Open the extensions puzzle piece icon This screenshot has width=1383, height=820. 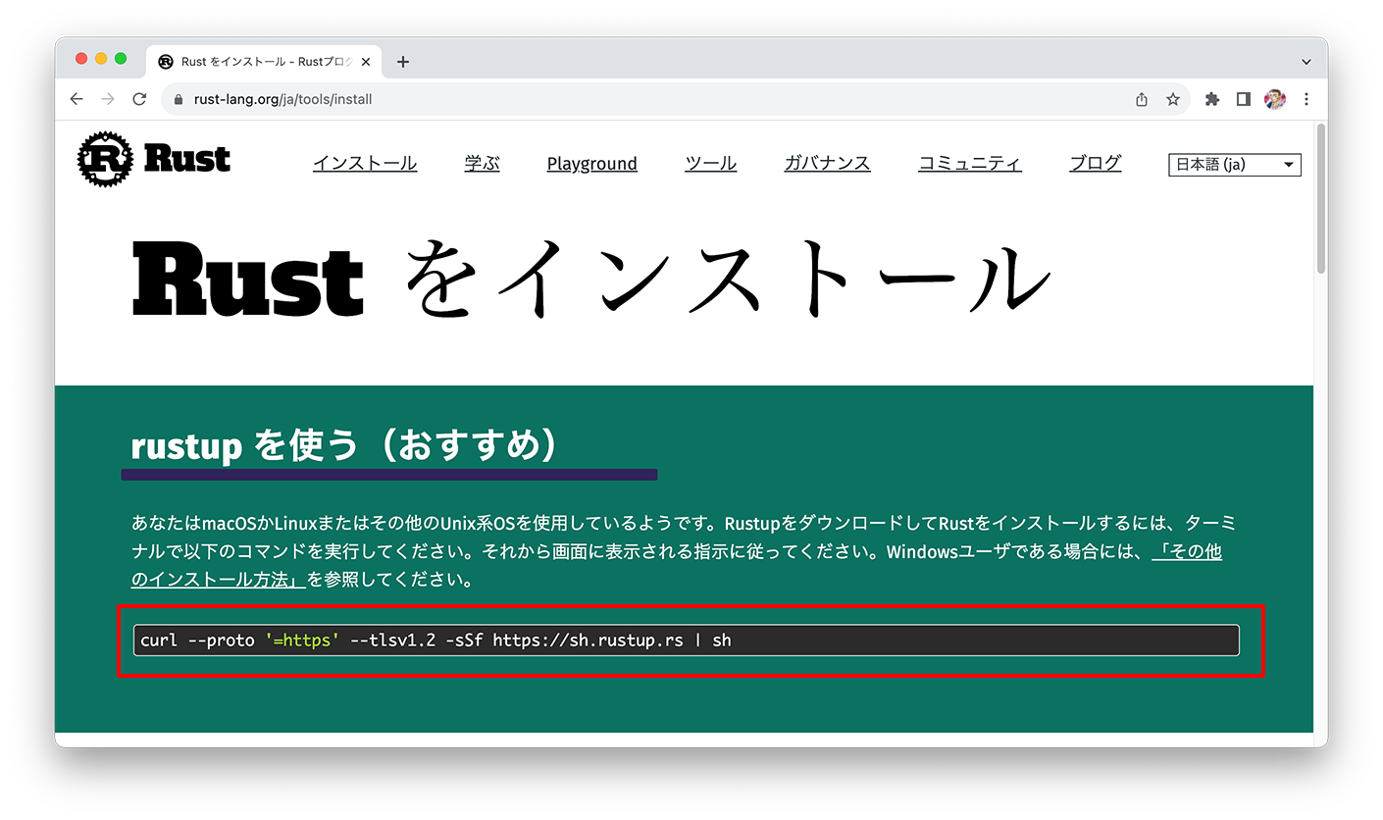pyautogui.click(x=1211, y=99)
